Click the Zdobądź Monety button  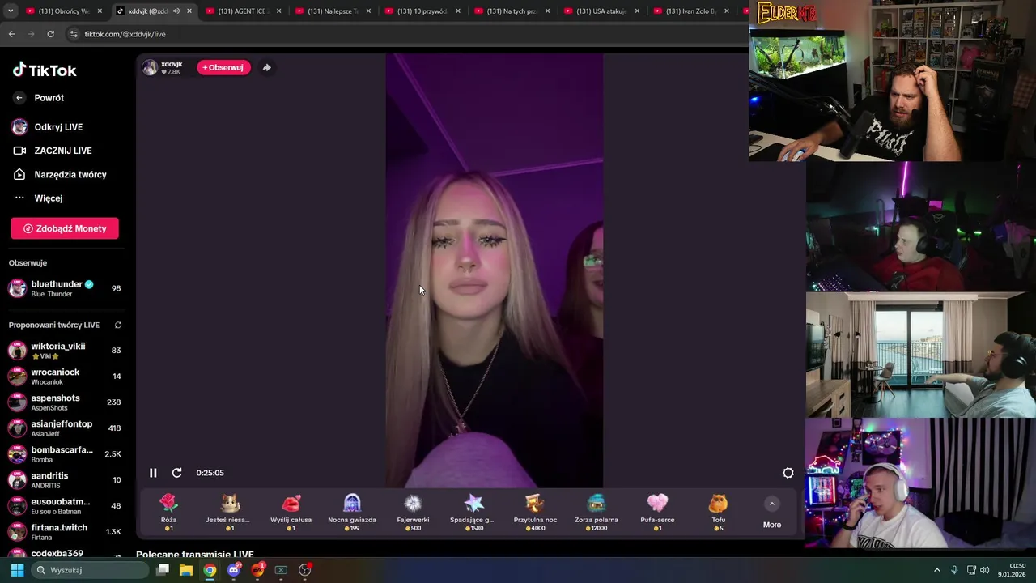tap(65, 228)
